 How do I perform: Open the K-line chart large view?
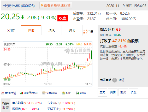tap(48, 64)
